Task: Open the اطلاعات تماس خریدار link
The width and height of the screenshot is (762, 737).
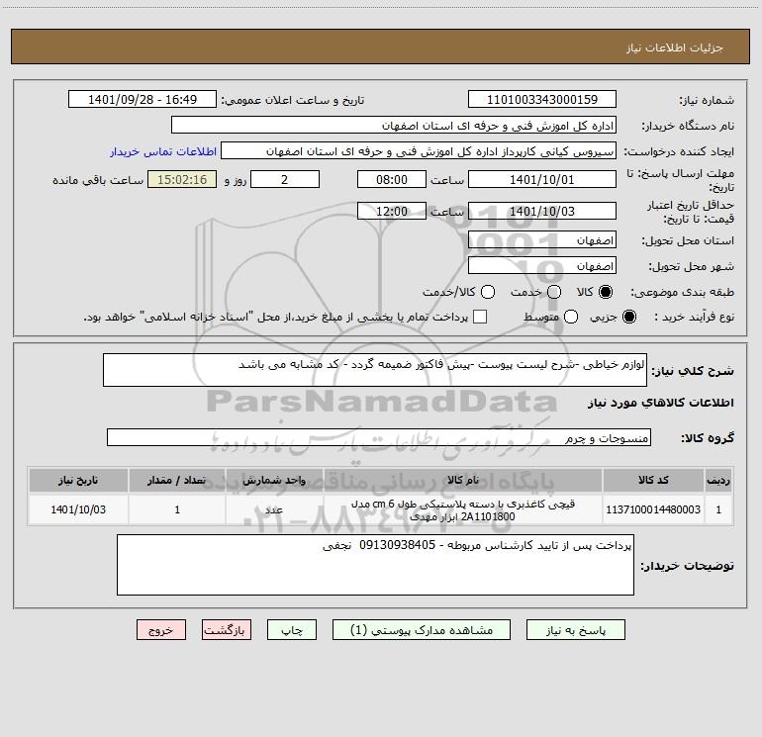Action: click(x=163, y=151)
